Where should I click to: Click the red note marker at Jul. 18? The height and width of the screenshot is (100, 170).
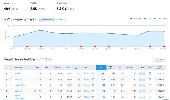tap(109, 47)
